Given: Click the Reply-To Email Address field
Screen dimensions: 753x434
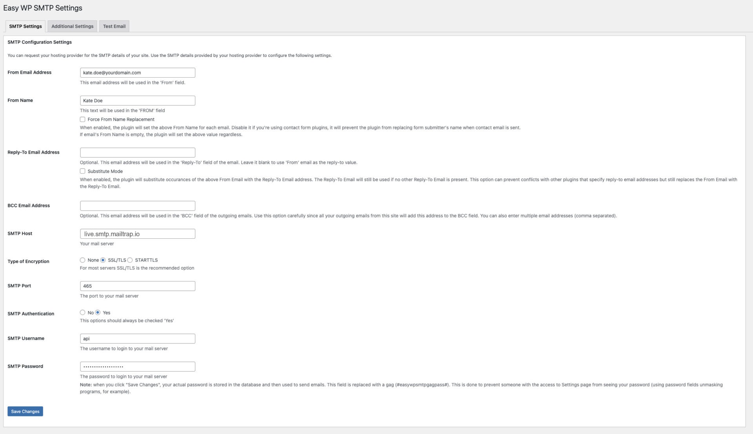Looking at the screenshot, I should (x=137, y=152).
